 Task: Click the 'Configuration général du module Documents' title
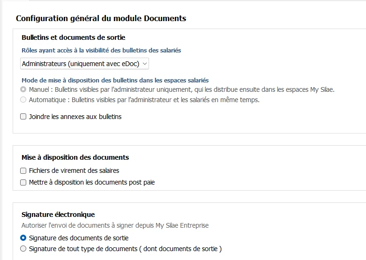[x=101, y=18]
